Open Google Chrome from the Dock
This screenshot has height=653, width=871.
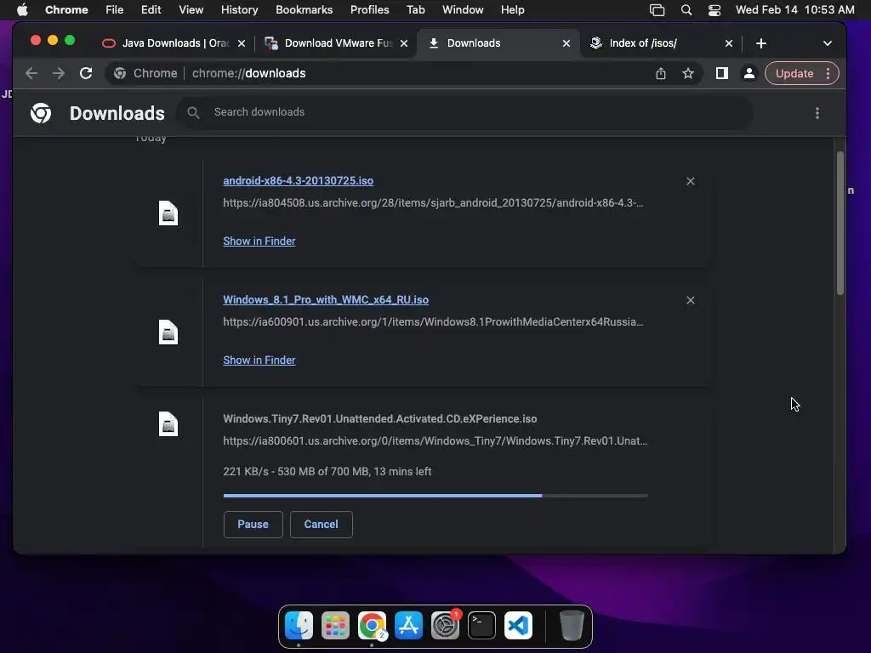coord(373,625)
